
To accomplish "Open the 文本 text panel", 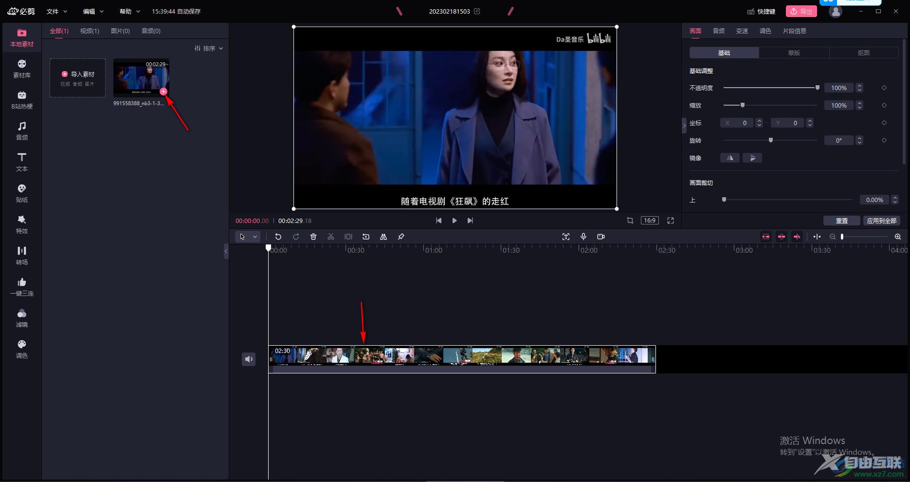I will pos(22,162).
